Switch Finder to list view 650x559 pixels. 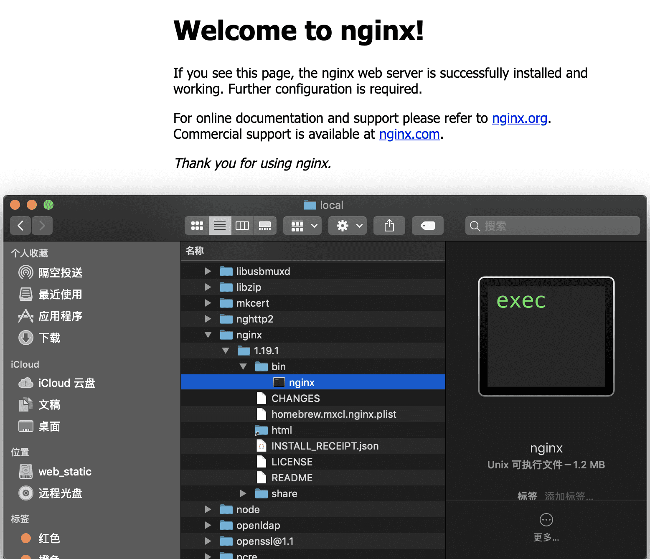click(x=220, y=226)
